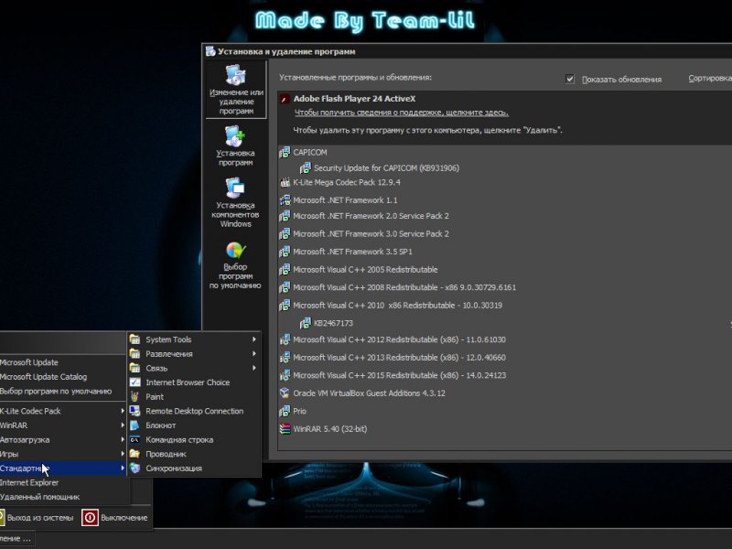Select Microsoft .NET Framework 2.0 Service Pack 2
This screenshot has height=549, width=732.
371,216
